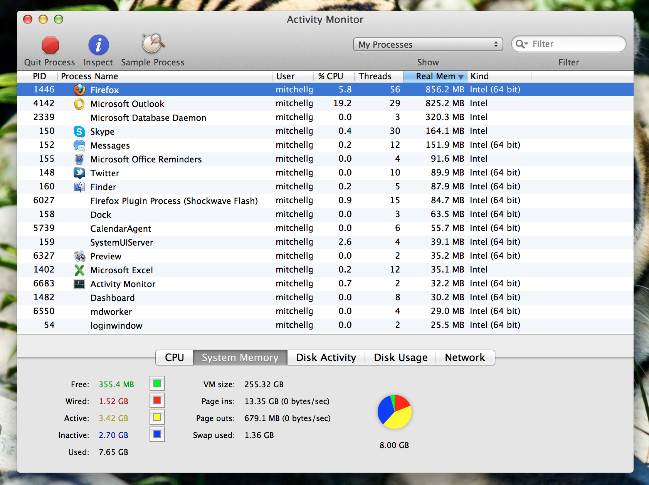Click the 2.70 GB Inactive value
This screenshot has width=649, height=485.
[113, 435]
